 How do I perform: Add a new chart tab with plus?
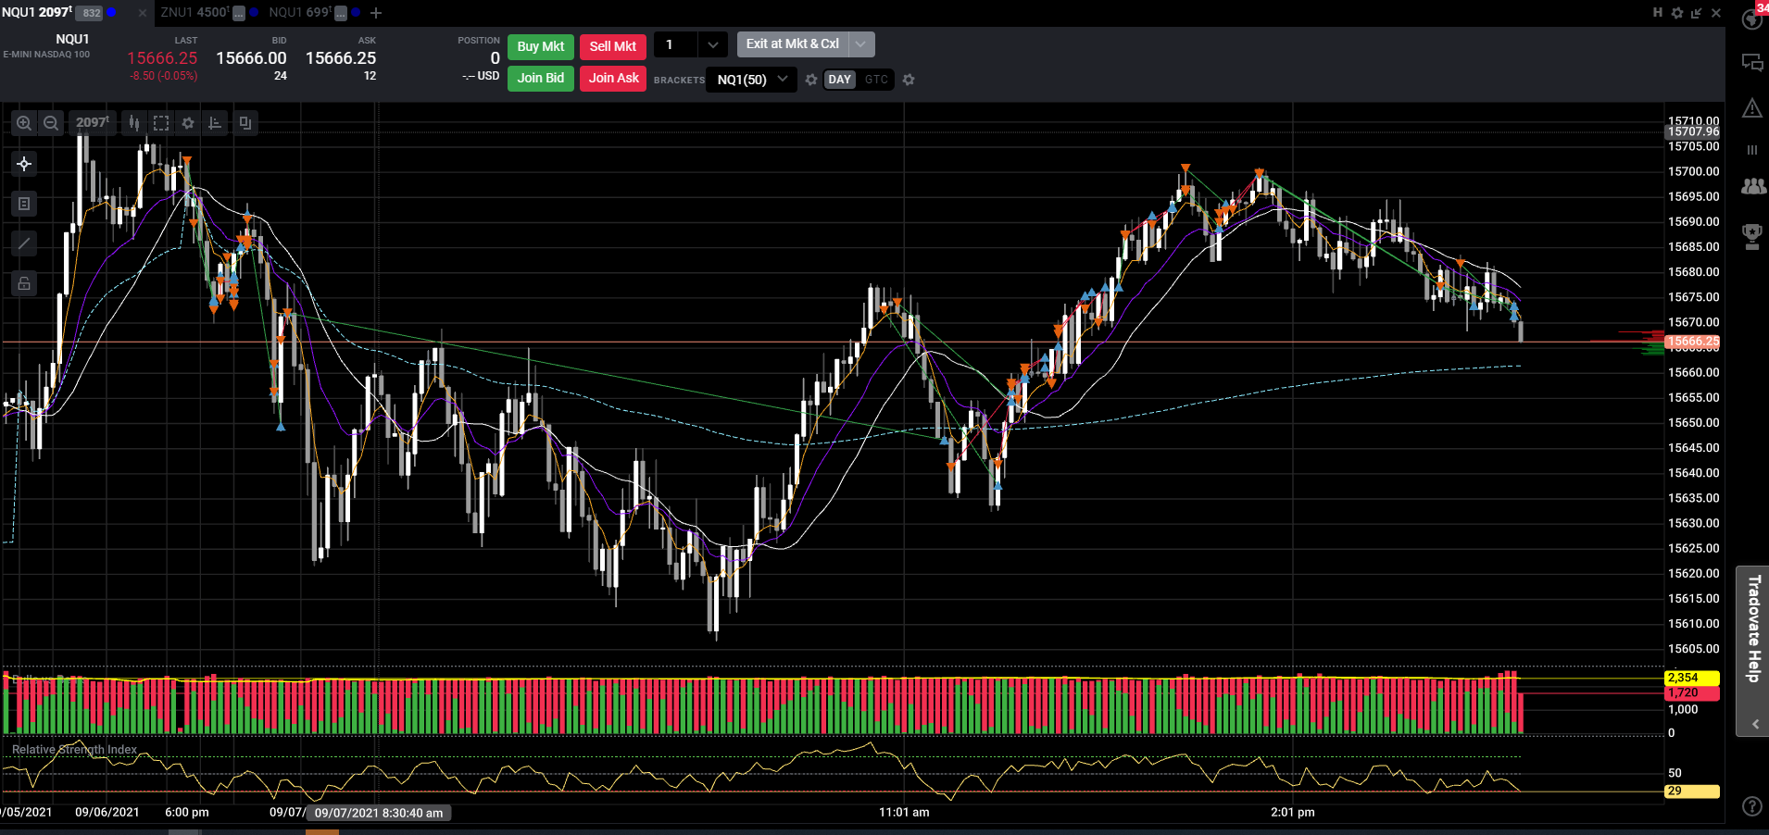[376, 13]
